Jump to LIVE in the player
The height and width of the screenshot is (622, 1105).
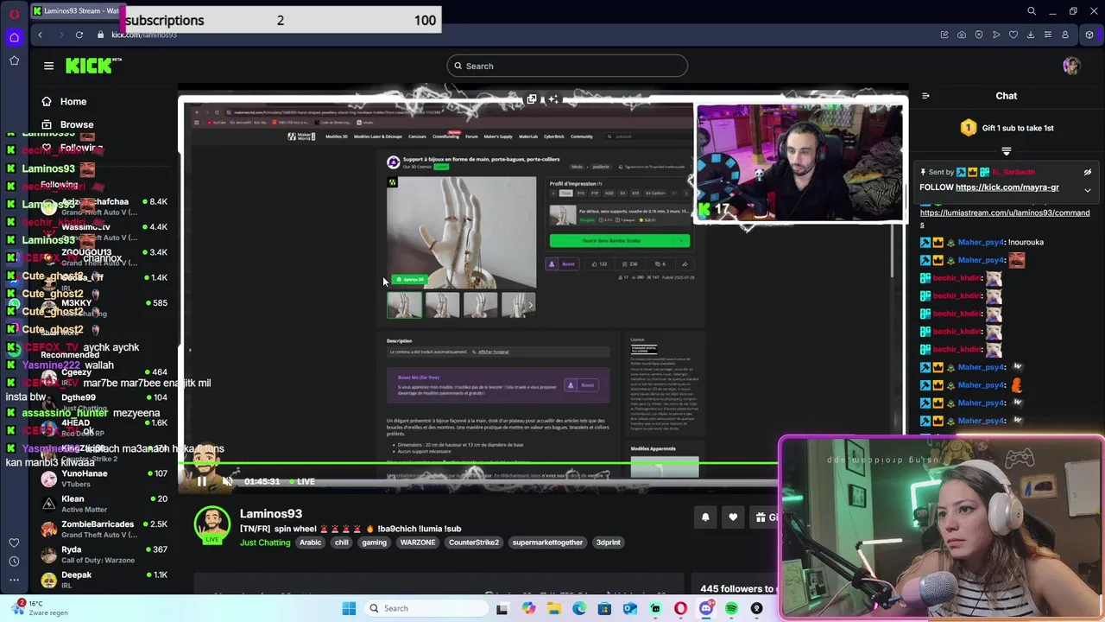[x=300, y=481]
